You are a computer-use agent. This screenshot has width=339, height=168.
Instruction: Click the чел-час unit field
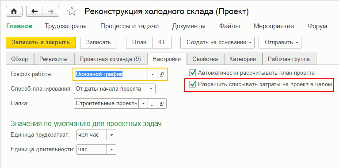(x=92, y=135)
